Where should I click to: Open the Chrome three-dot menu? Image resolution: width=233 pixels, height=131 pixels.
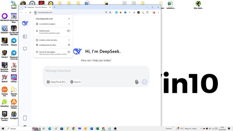(x=158, y=12)
